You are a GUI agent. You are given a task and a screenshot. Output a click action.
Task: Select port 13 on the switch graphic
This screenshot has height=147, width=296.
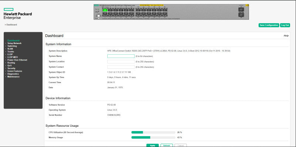pyautogui.click(x=138, y=10)
